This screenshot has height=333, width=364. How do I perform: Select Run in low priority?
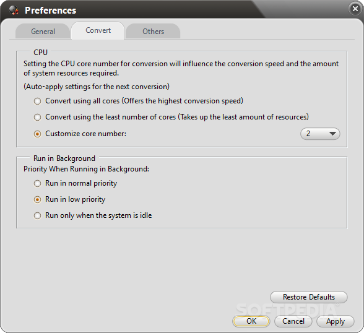tap(37, 199)
